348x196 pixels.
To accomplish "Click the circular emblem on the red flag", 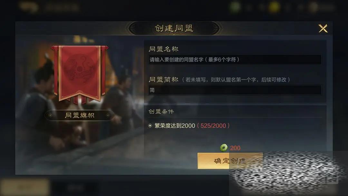I will (x=80, y=68).
